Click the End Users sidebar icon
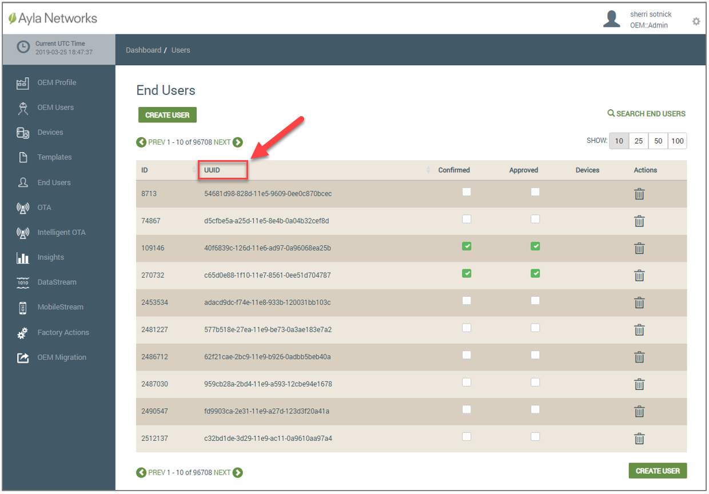The width and height of the screenshot is (709, 494). [23, 182]
